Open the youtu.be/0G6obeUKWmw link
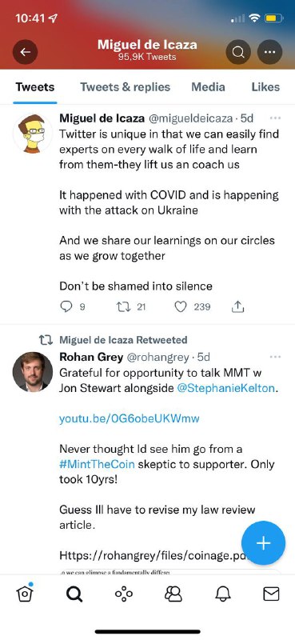 pos(130,418)
